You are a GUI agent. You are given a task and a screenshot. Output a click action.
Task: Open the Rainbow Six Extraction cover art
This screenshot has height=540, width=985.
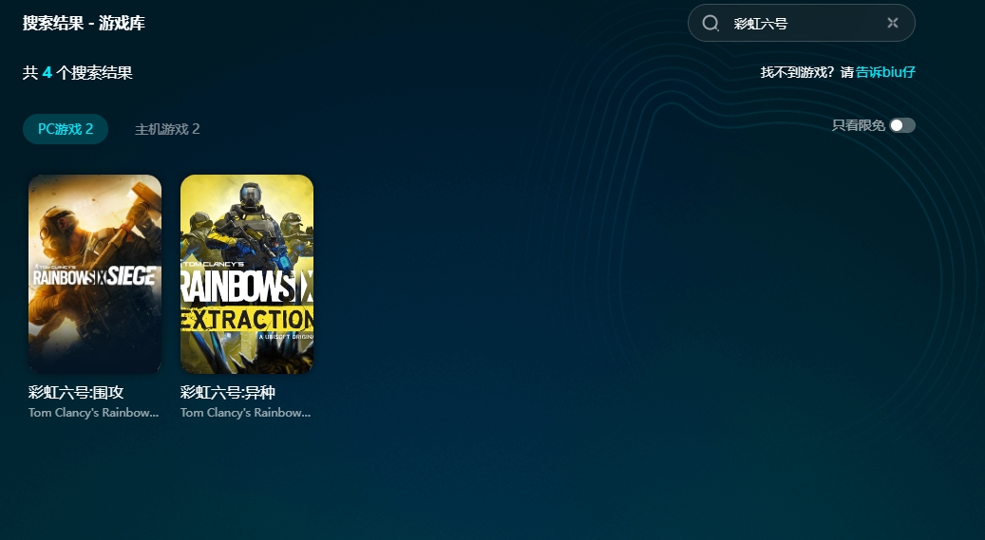(247, 273)
